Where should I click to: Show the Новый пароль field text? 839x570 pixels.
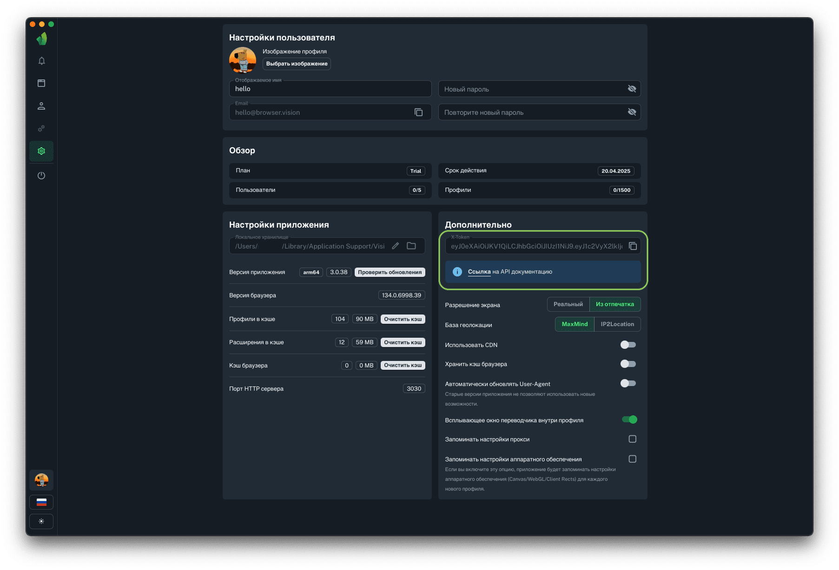click(x=632, y=89)
